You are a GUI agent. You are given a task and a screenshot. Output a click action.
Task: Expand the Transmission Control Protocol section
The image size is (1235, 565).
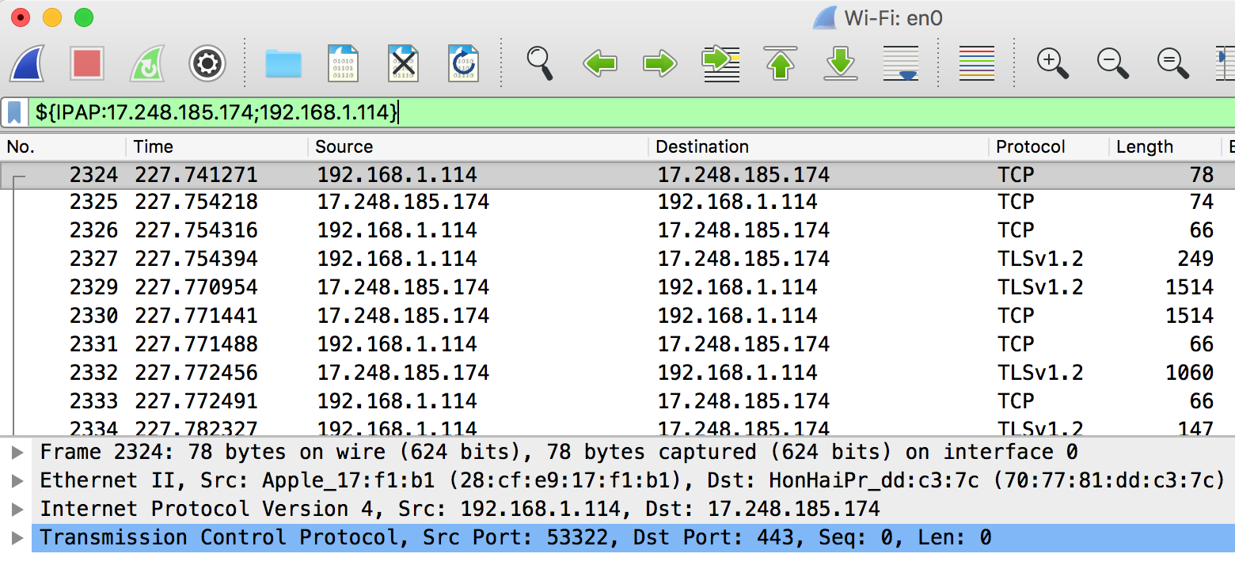click(x=17, y=538)
